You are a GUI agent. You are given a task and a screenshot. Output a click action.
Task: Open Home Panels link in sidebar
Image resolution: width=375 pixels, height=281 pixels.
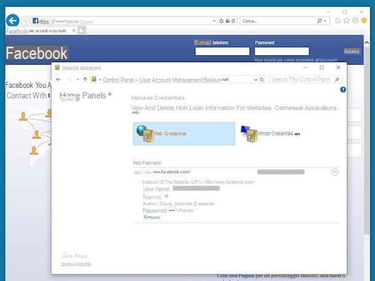pos(83,95)
